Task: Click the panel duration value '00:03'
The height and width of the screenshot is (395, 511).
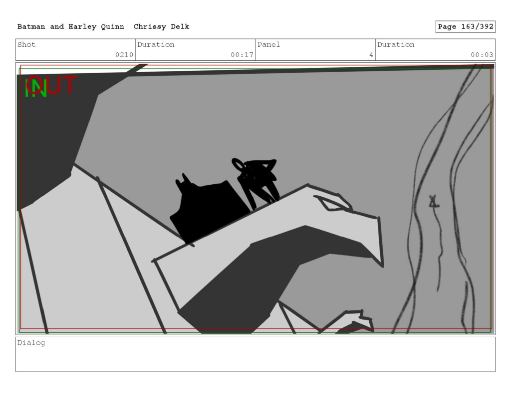Action: (x=482, y=55)
